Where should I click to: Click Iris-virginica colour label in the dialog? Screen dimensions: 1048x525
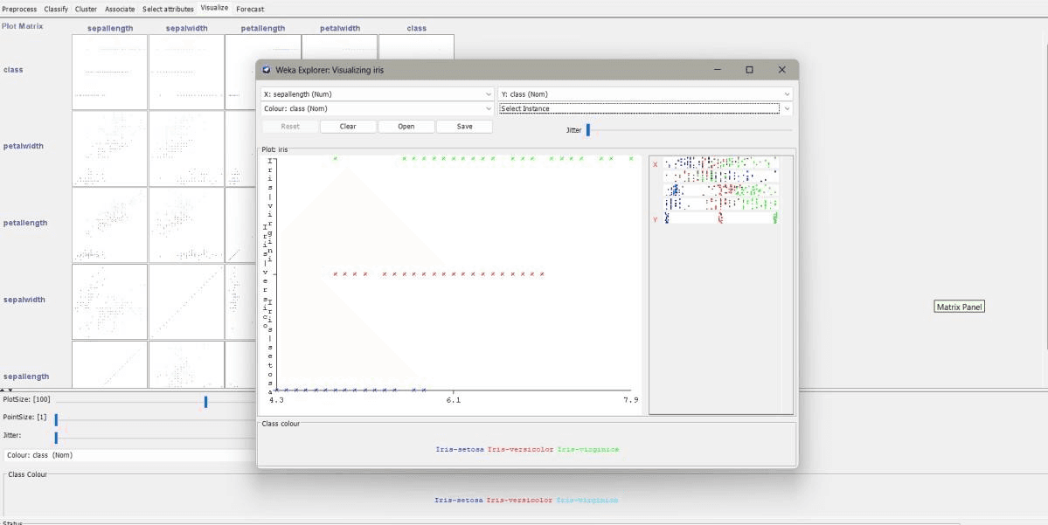[x=588, y=450]
